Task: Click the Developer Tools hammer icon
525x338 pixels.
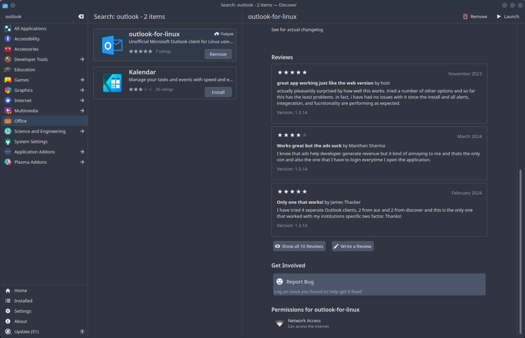Action: (x=8, y=59)
